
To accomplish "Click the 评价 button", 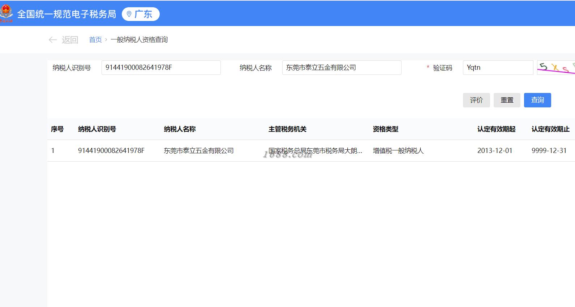I will pyautogui.click(x=476, y=100).
